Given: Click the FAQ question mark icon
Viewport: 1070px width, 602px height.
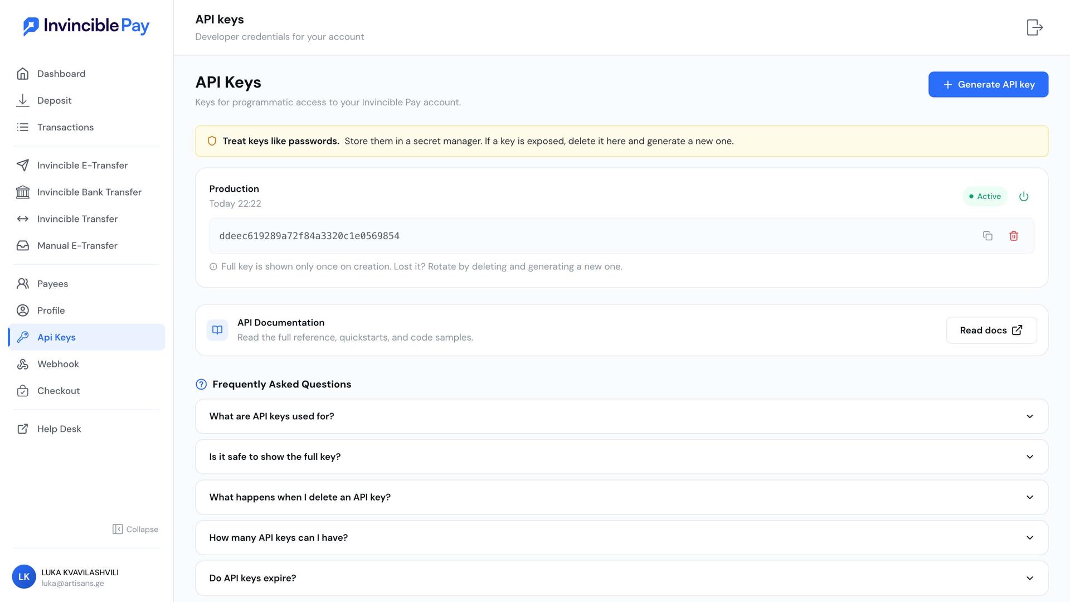Looking at the screenshot, I should point(201,384).
